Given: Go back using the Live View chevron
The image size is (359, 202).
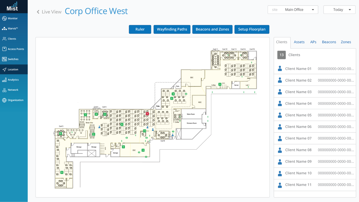Looking at the screenshot, I should coord(38,12).
